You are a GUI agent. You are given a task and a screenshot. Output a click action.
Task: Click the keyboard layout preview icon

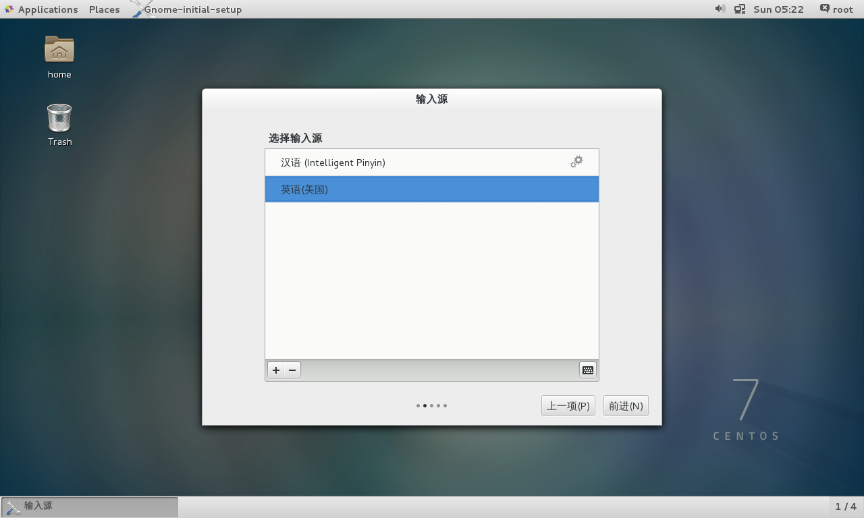587,370
